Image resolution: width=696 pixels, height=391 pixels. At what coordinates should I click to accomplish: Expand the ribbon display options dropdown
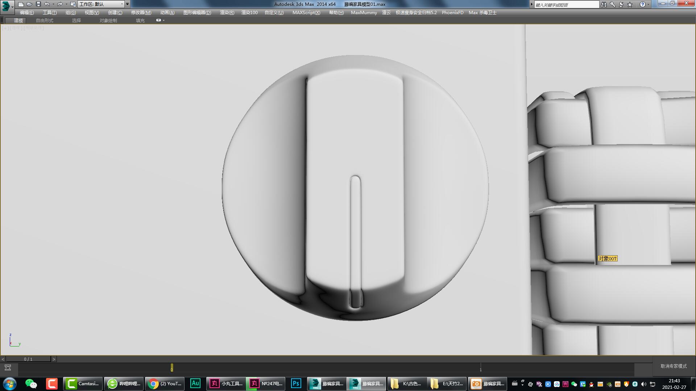click(160, 20)
